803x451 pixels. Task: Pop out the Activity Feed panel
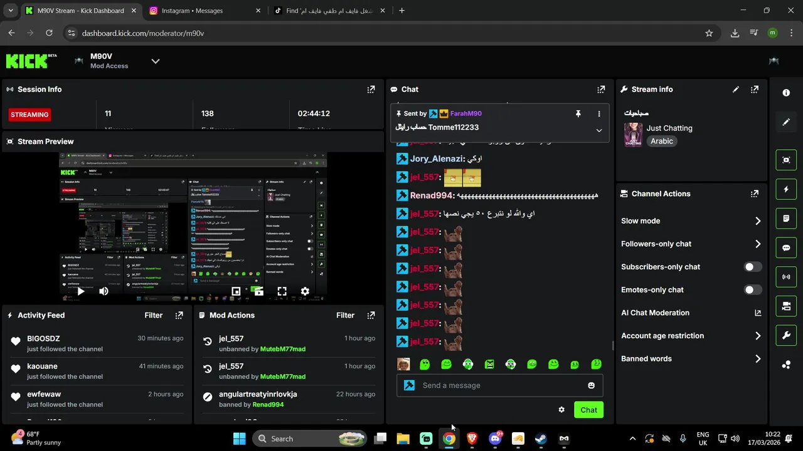pos(179,315)
